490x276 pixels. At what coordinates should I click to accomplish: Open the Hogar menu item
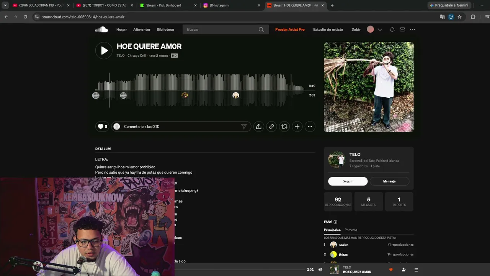point(122,30)
